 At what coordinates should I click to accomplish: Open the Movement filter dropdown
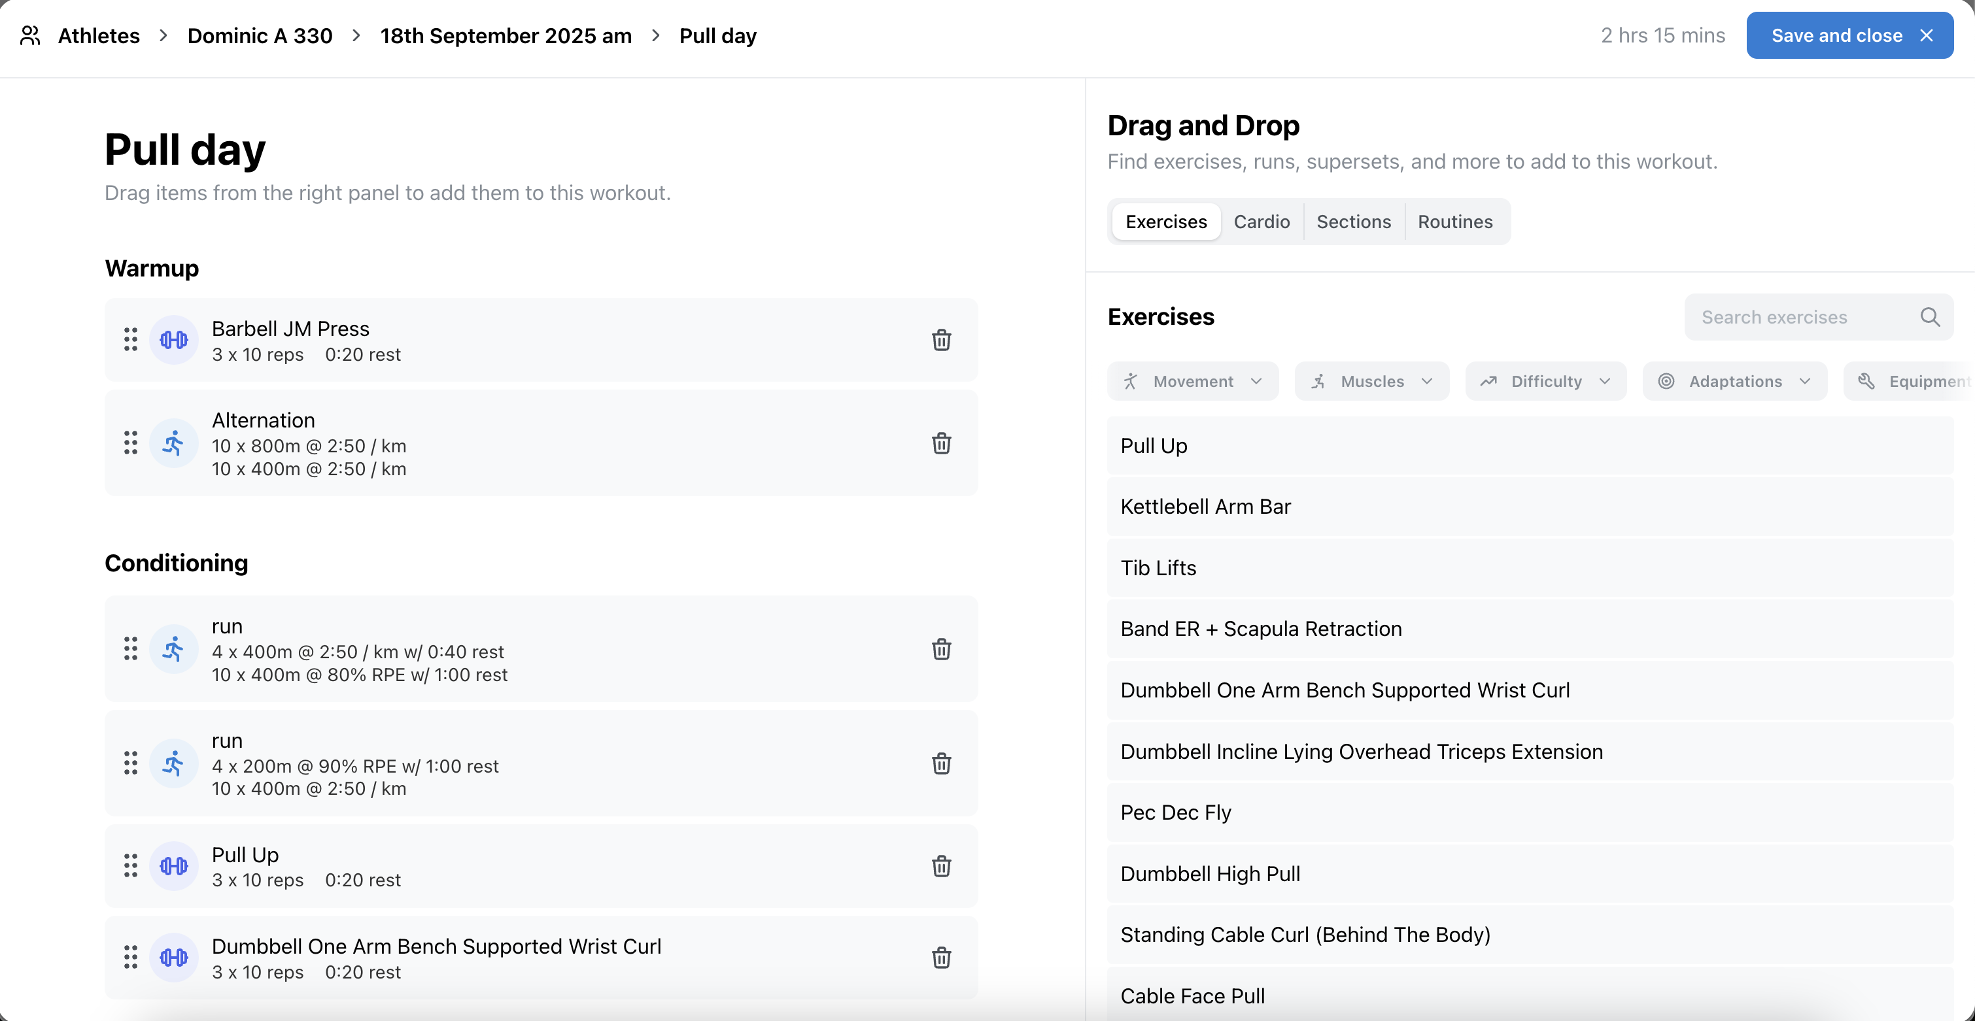pyautogui.click(x=1193, y=381)
